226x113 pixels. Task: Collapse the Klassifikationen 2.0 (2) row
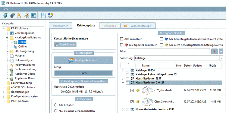coord(123,83)
